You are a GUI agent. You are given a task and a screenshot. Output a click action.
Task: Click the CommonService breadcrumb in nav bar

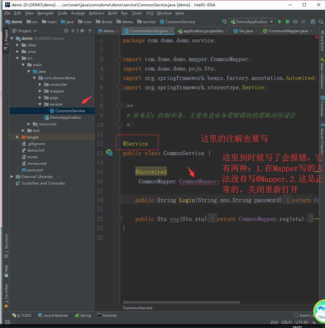[178, 22]
